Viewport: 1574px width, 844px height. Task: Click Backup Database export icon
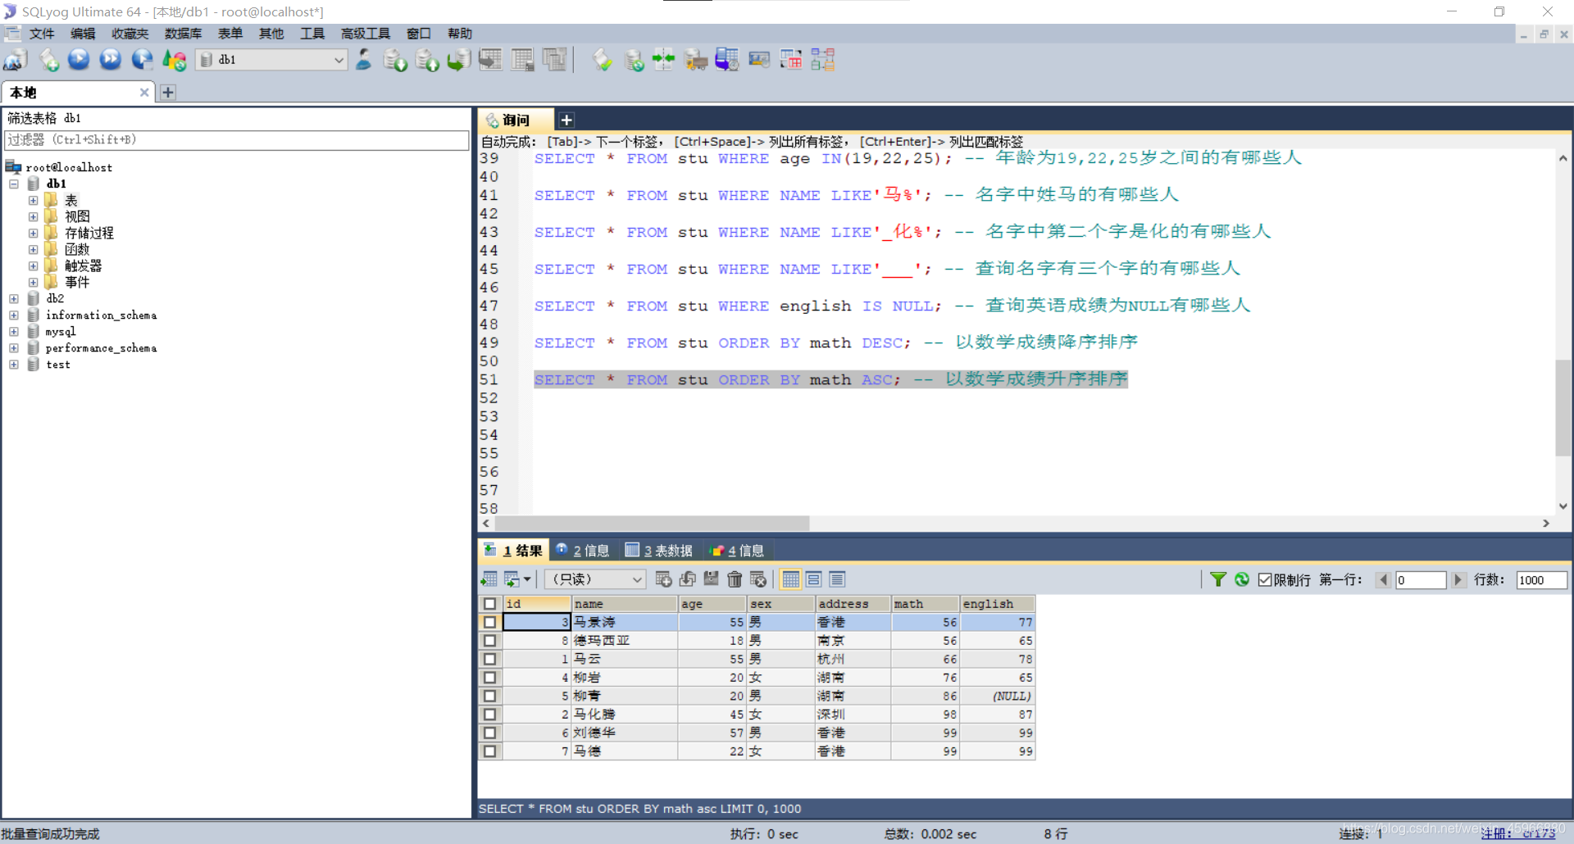point(427,60)
